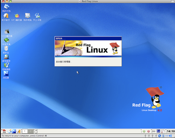Click the fourth USB device icon in VM status bar
The image size is (175, 138).
tap(156, 136)
